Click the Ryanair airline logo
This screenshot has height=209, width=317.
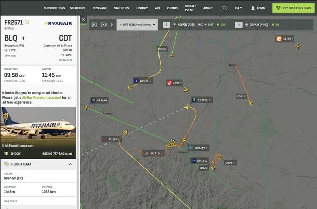pyautogui.click(x=58, y=24)
